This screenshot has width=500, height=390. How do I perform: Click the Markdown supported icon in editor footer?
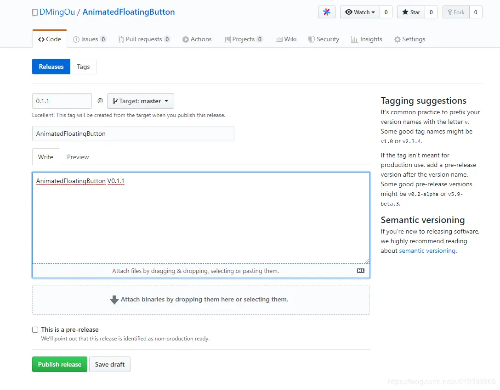[361, 271]
